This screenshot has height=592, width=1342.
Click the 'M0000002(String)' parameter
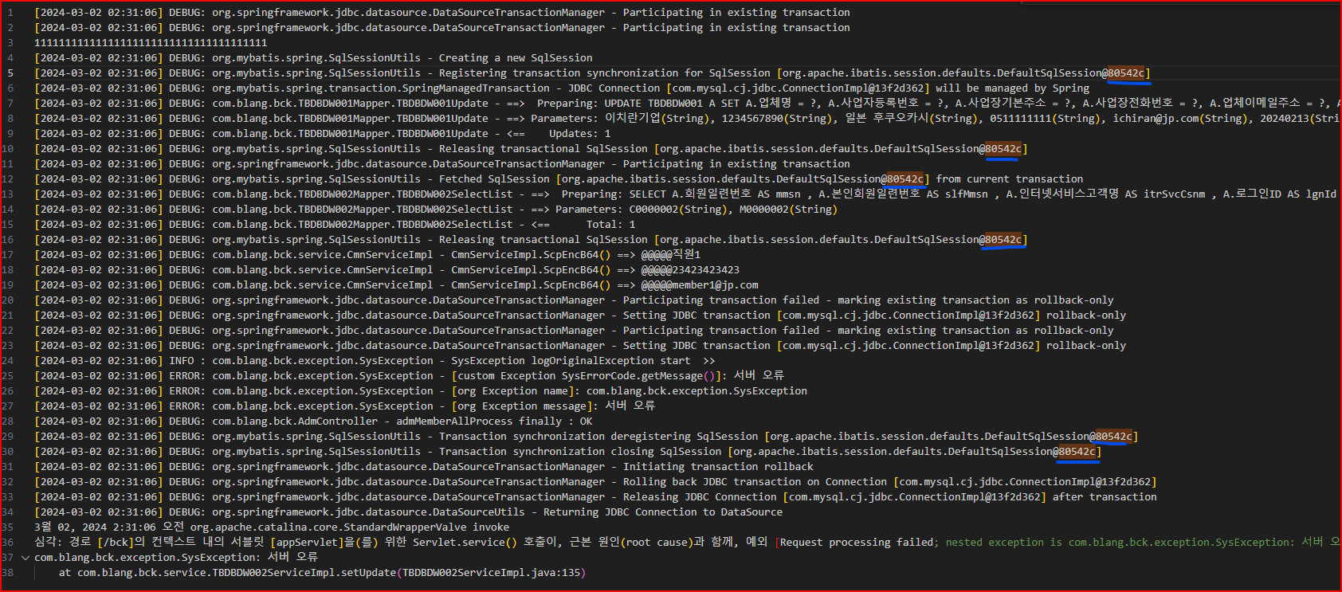click(788, 210)
